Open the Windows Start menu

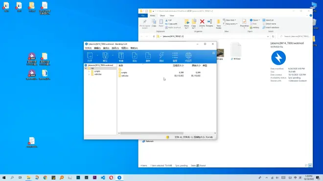[4, 178]
